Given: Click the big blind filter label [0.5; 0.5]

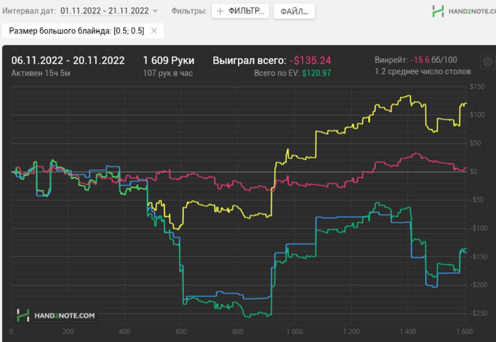Looking at the screenshot, I should pyautogui.click(x=77, y=30).
